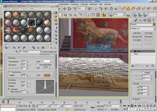Click Get Material icon in Material Editor
This screenshot has height=112, width=157.
coord(6,47)
